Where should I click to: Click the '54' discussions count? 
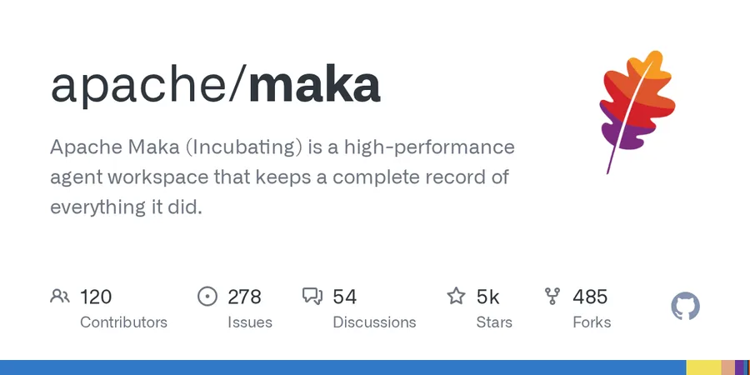(x=345, y=297)
